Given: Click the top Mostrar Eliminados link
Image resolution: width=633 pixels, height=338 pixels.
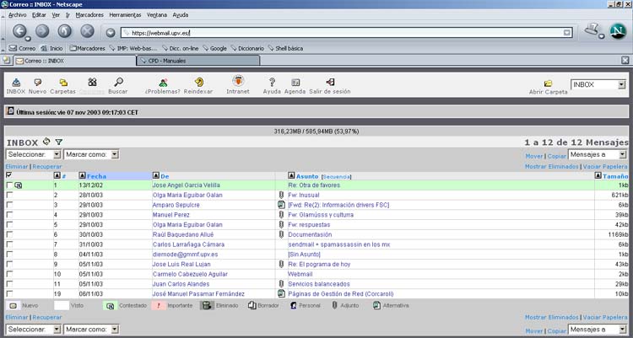Looking at the screenshot, I should tap(552, 167).
